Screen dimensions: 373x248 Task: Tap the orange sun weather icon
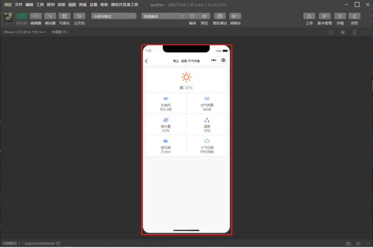click(x=186, y=77)
